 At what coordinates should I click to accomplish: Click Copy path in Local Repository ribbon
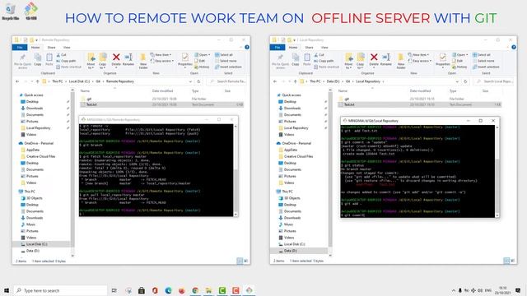click(x=324, y=61)
